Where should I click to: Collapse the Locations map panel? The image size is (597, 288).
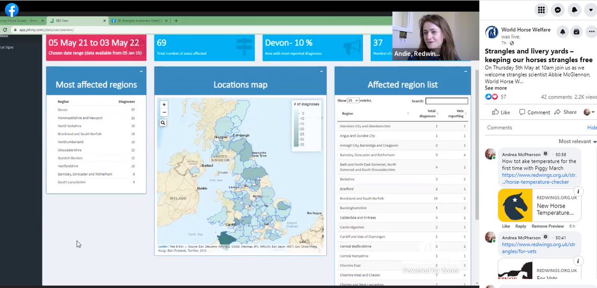(x=322, y=72)
